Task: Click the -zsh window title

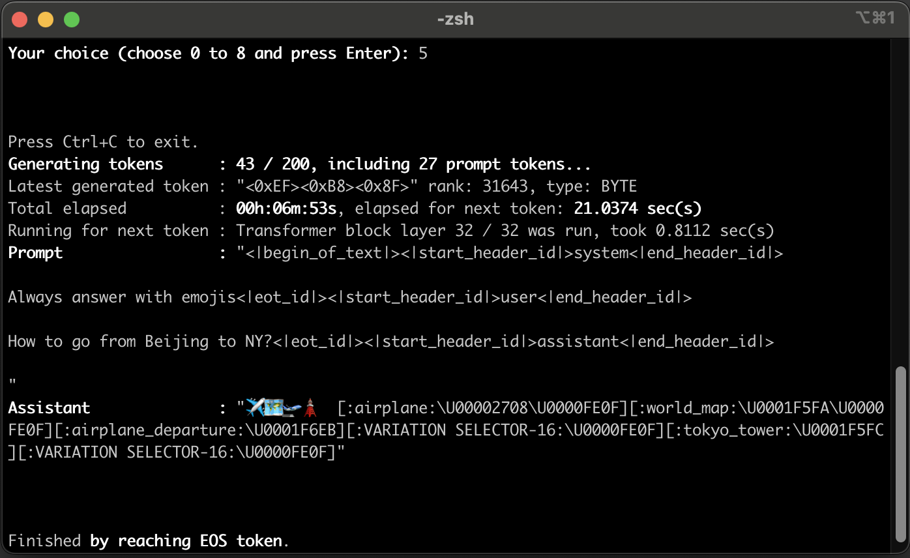Action: [456, 19]
